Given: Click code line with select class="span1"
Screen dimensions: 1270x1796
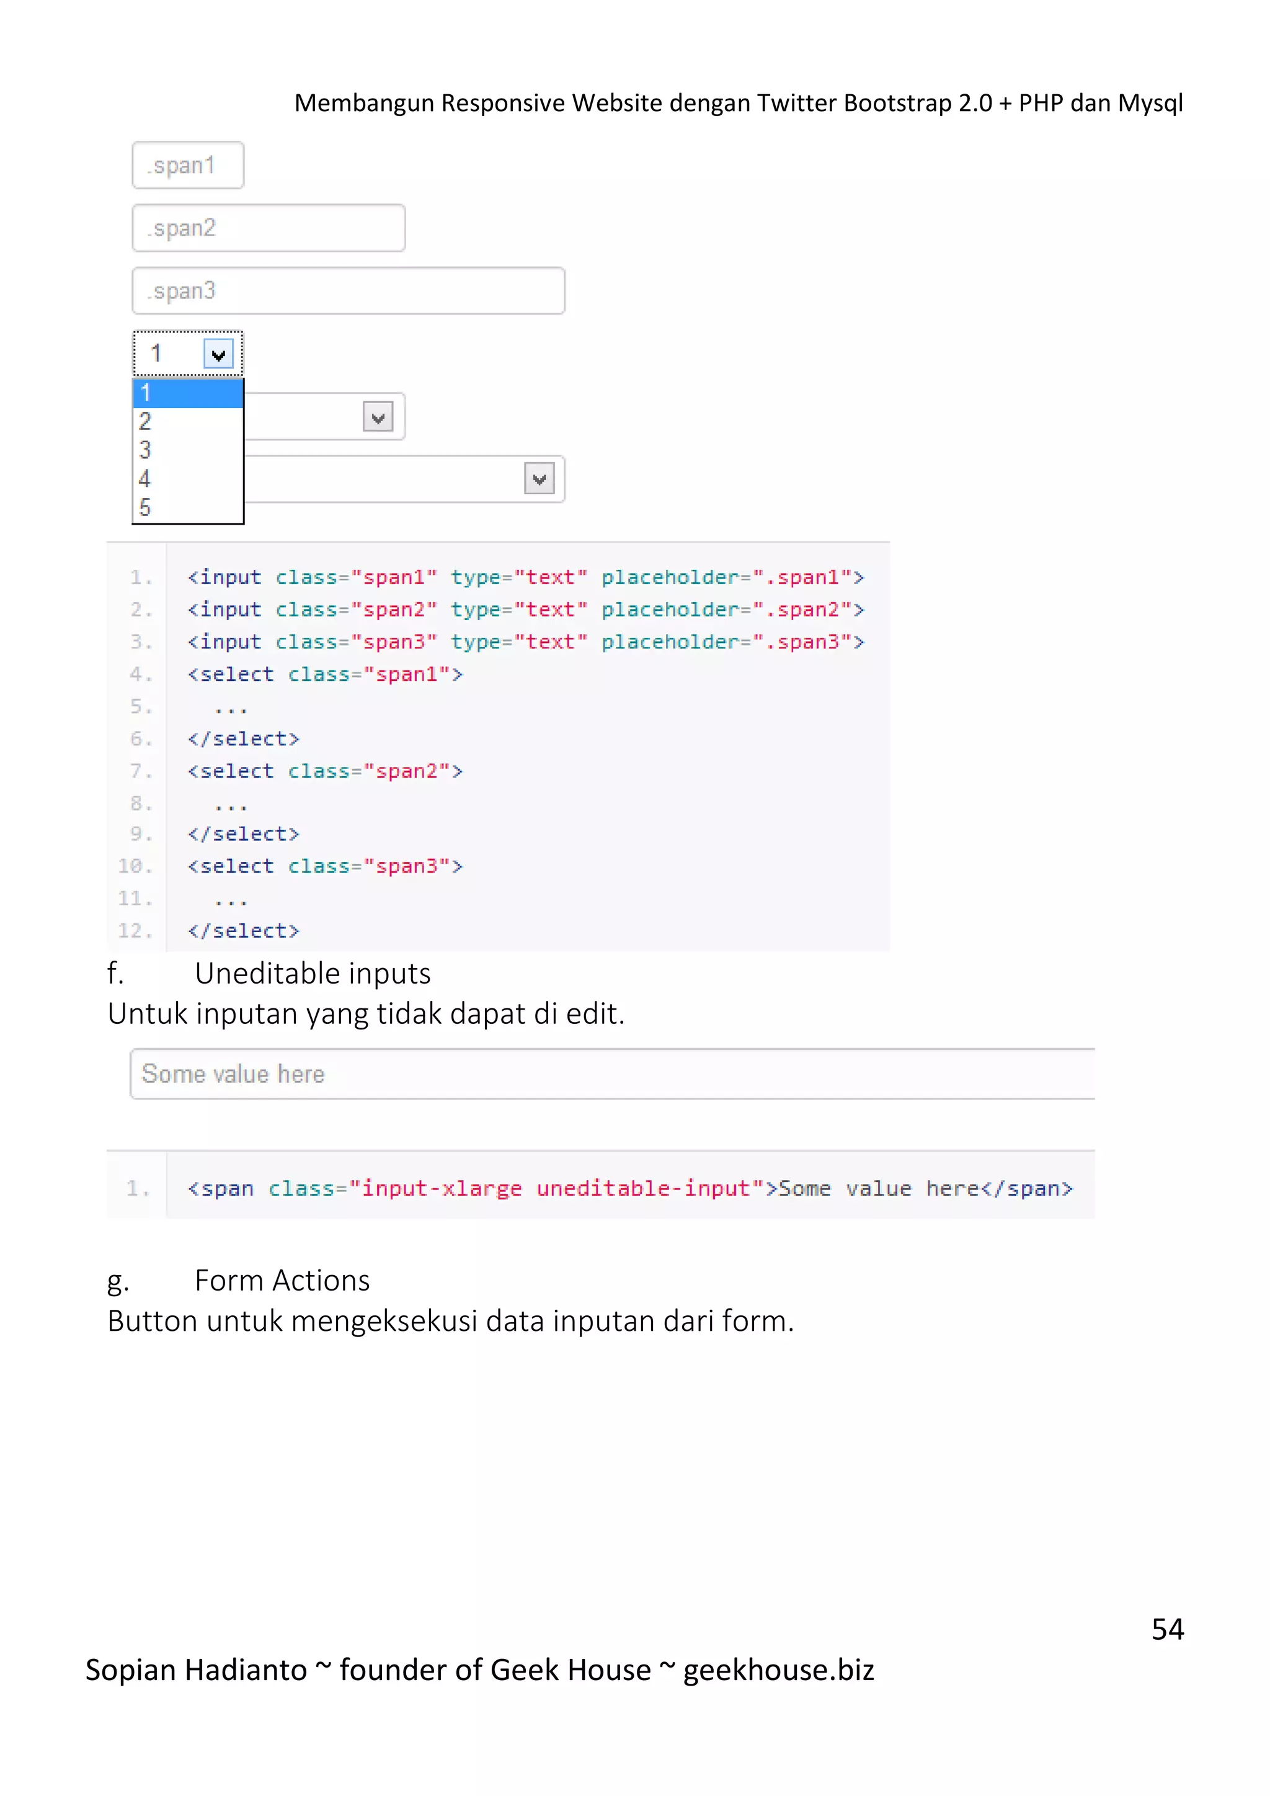Looking at the screenshot, I should [x=324, y=674].
